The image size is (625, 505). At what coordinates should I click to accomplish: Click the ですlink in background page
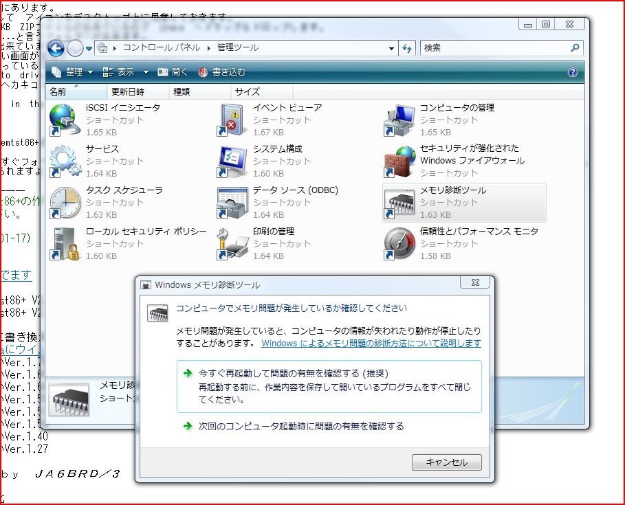[17, 276]
